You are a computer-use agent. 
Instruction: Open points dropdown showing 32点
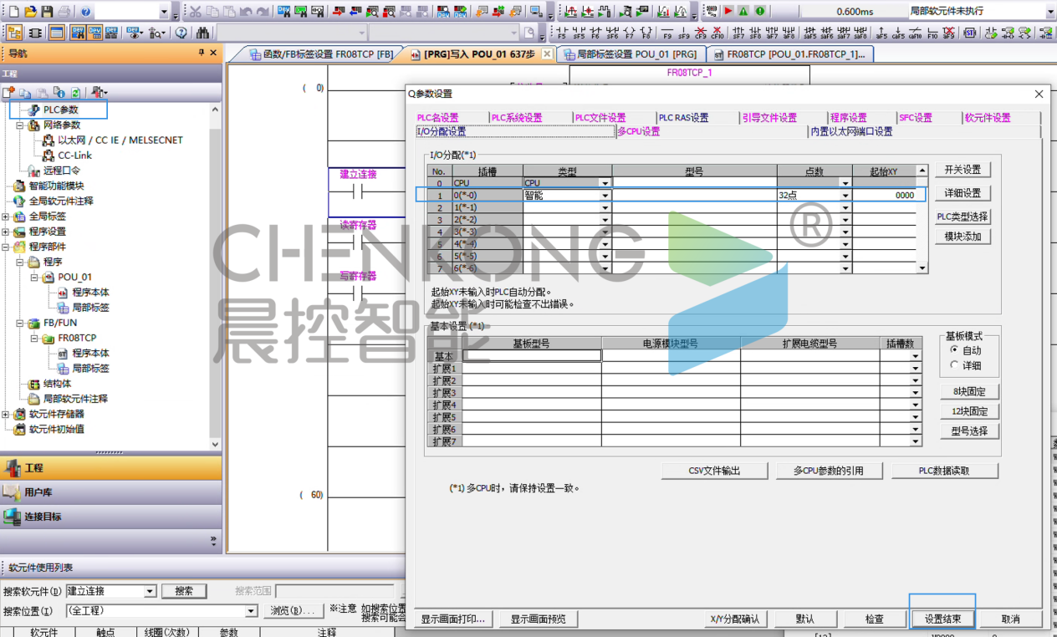[845, 196]
